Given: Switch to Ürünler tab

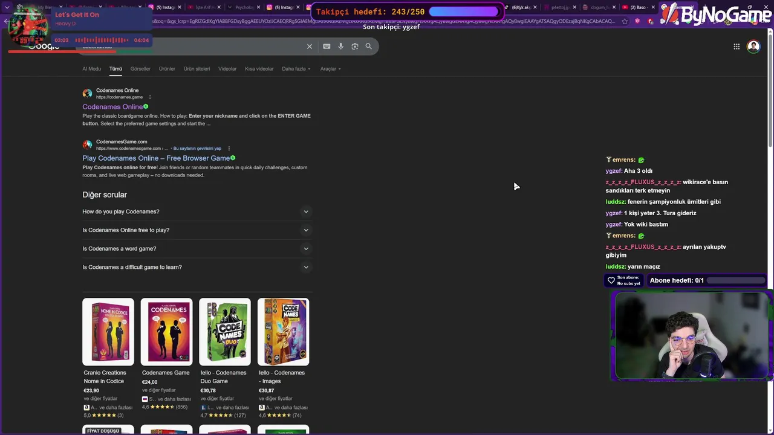Looking at the screenshot, I should pyautogui.click(x=167, y=69).
